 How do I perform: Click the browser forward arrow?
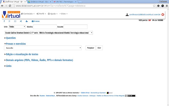tap(6, 6)
